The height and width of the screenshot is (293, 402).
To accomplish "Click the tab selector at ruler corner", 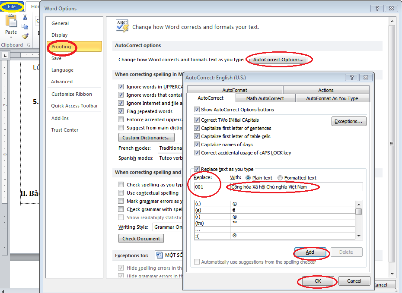I will click(5, 55).
